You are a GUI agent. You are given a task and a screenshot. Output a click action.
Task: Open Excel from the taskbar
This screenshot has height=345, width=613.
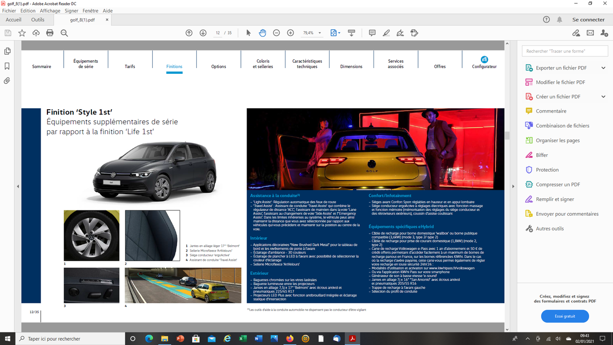coord(243,338)
